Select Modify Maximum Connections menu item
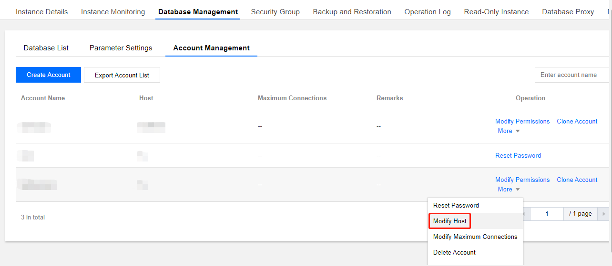Image resolution: width=612 pixels, height=266 pixels. tap(475, 237)
